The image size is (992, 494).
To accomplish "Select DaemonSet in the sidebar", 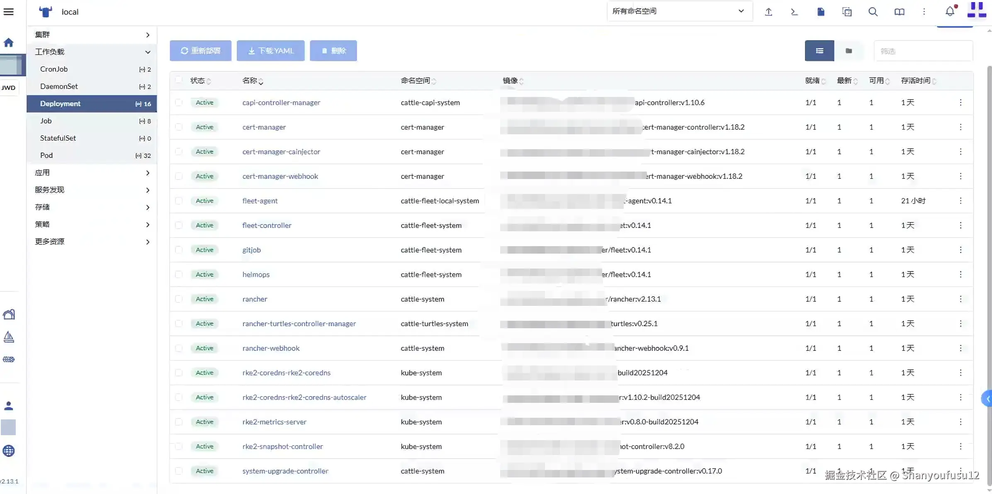I will coord(59,86).
